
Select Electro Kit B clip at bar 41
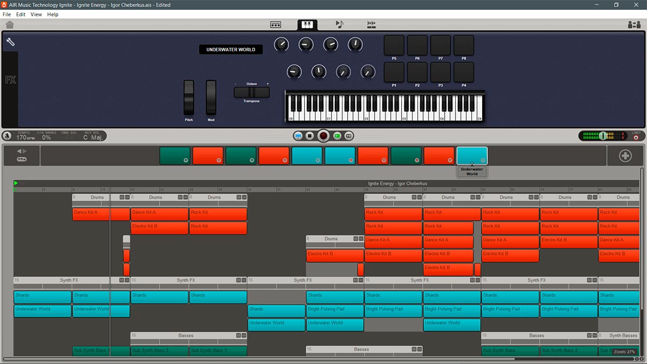(335, 255)
